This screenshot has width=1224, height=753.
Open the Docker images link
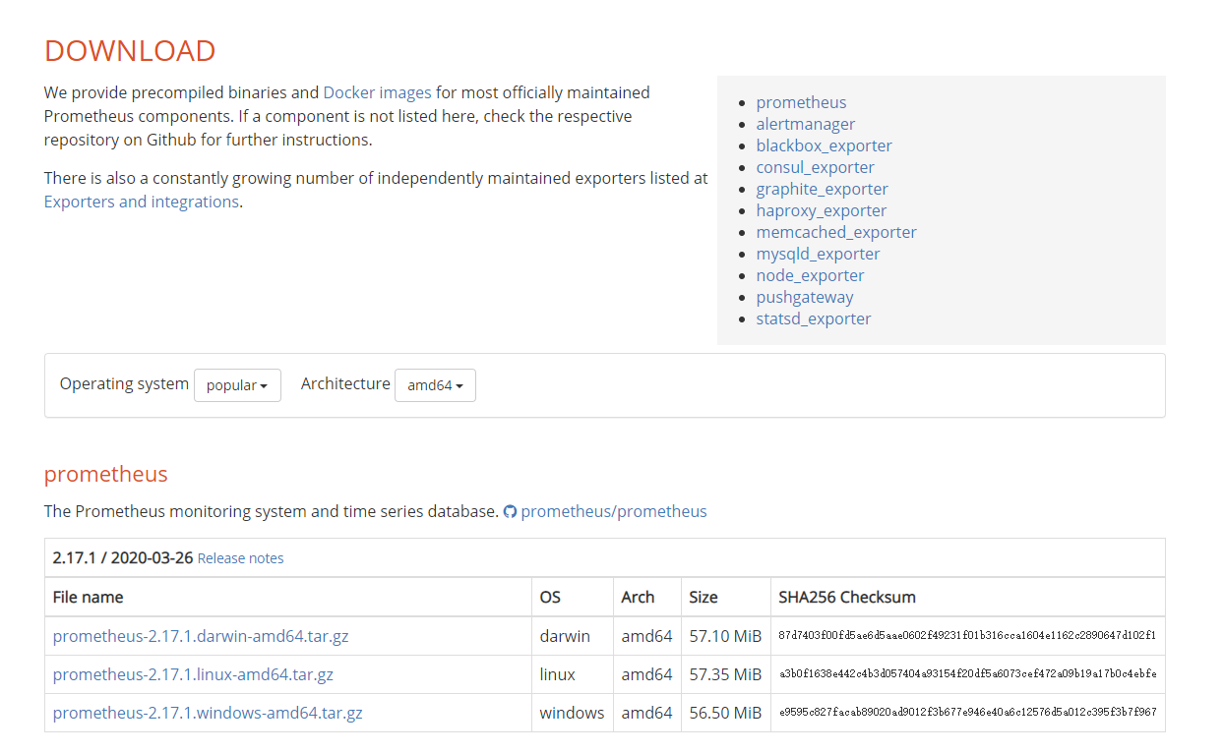pos(377,92)
